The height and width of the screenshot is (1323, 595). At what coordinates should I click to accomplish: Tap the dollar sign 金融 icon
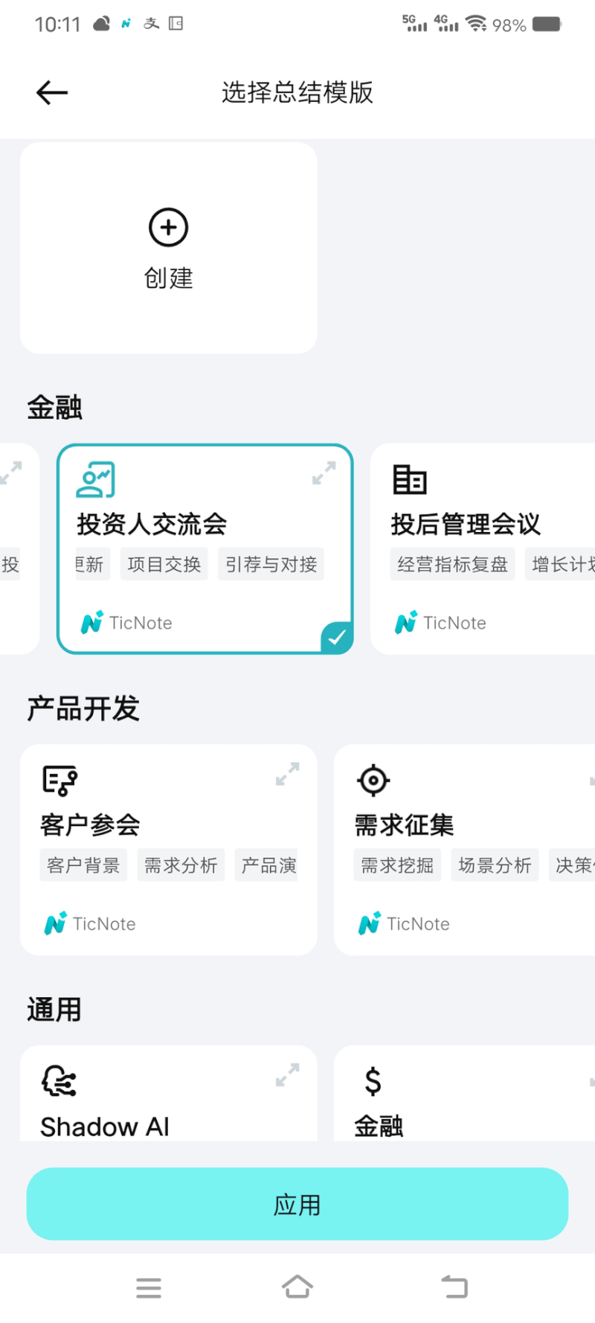373,1081
